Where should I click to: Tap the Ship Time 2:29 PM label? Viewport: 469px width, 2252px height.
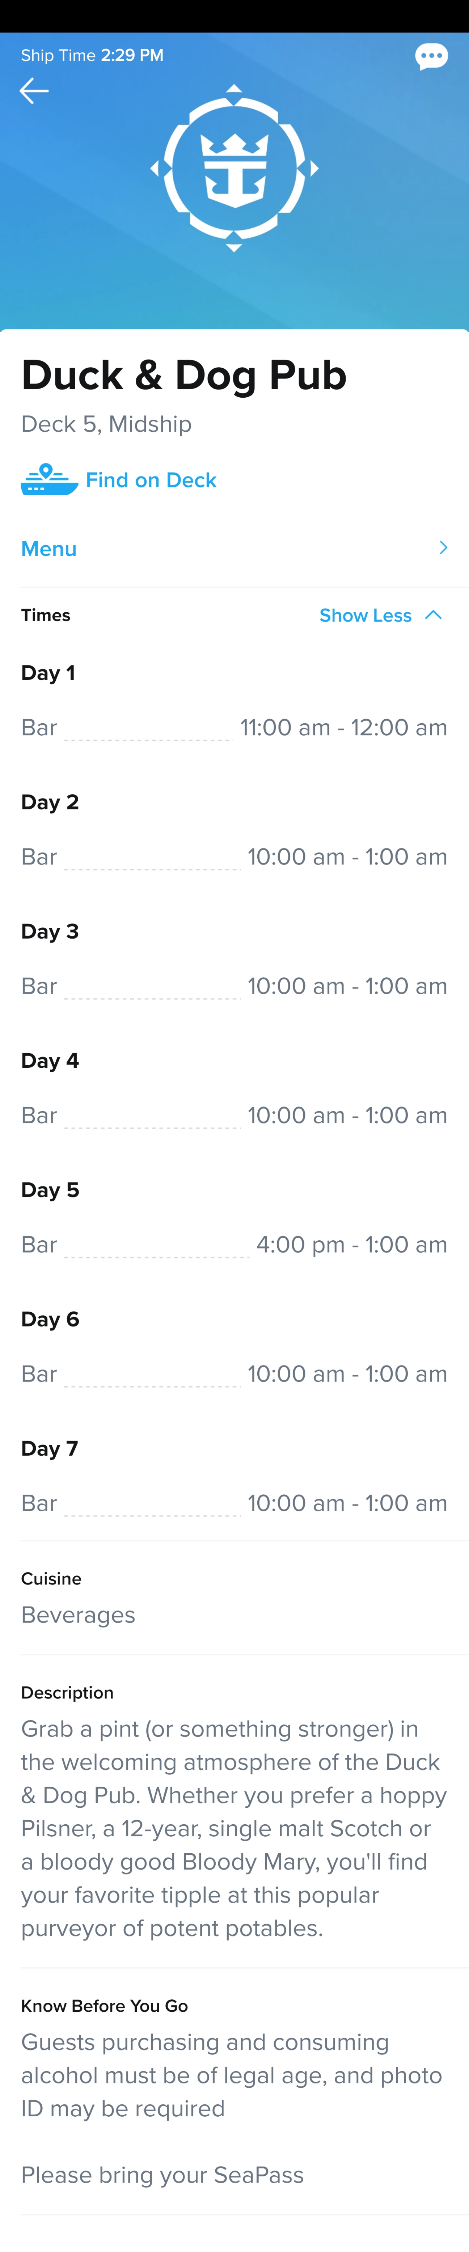point(92,55)
